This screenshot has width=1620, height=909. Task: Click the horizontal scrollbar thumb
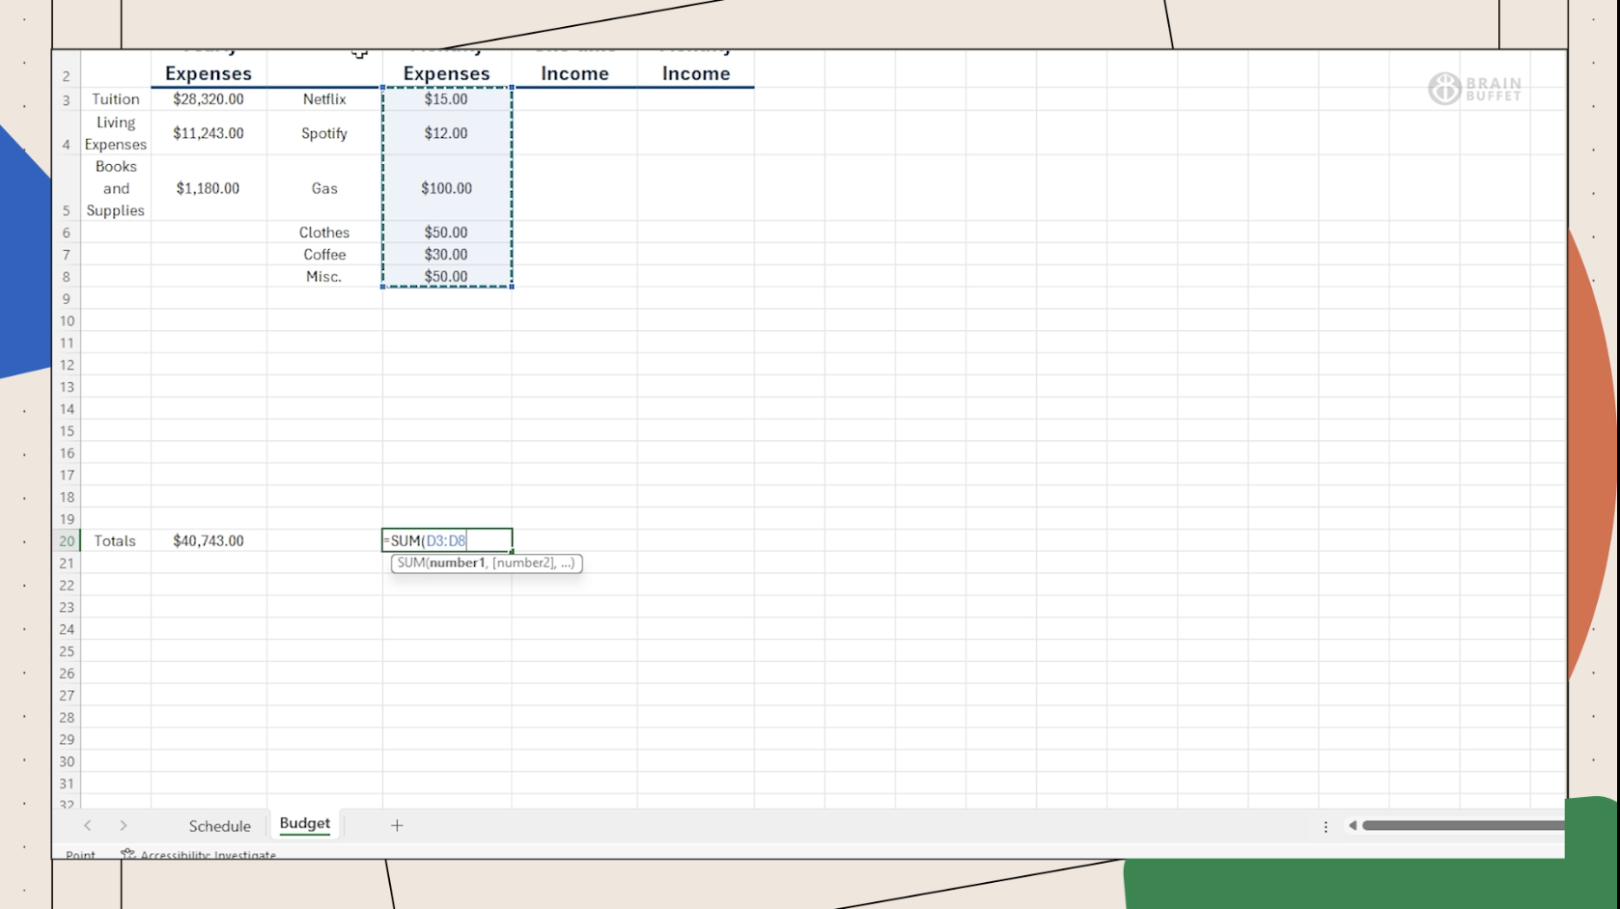point(1462,825)
